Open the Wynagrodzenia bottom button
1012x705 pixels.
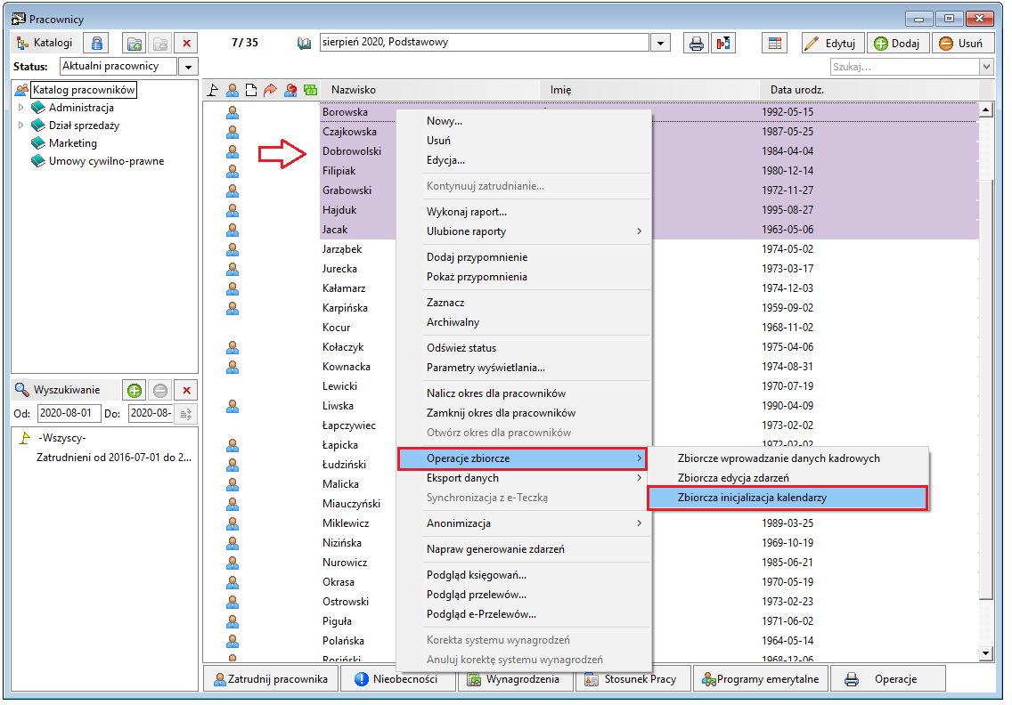click(x=515, y=679)
